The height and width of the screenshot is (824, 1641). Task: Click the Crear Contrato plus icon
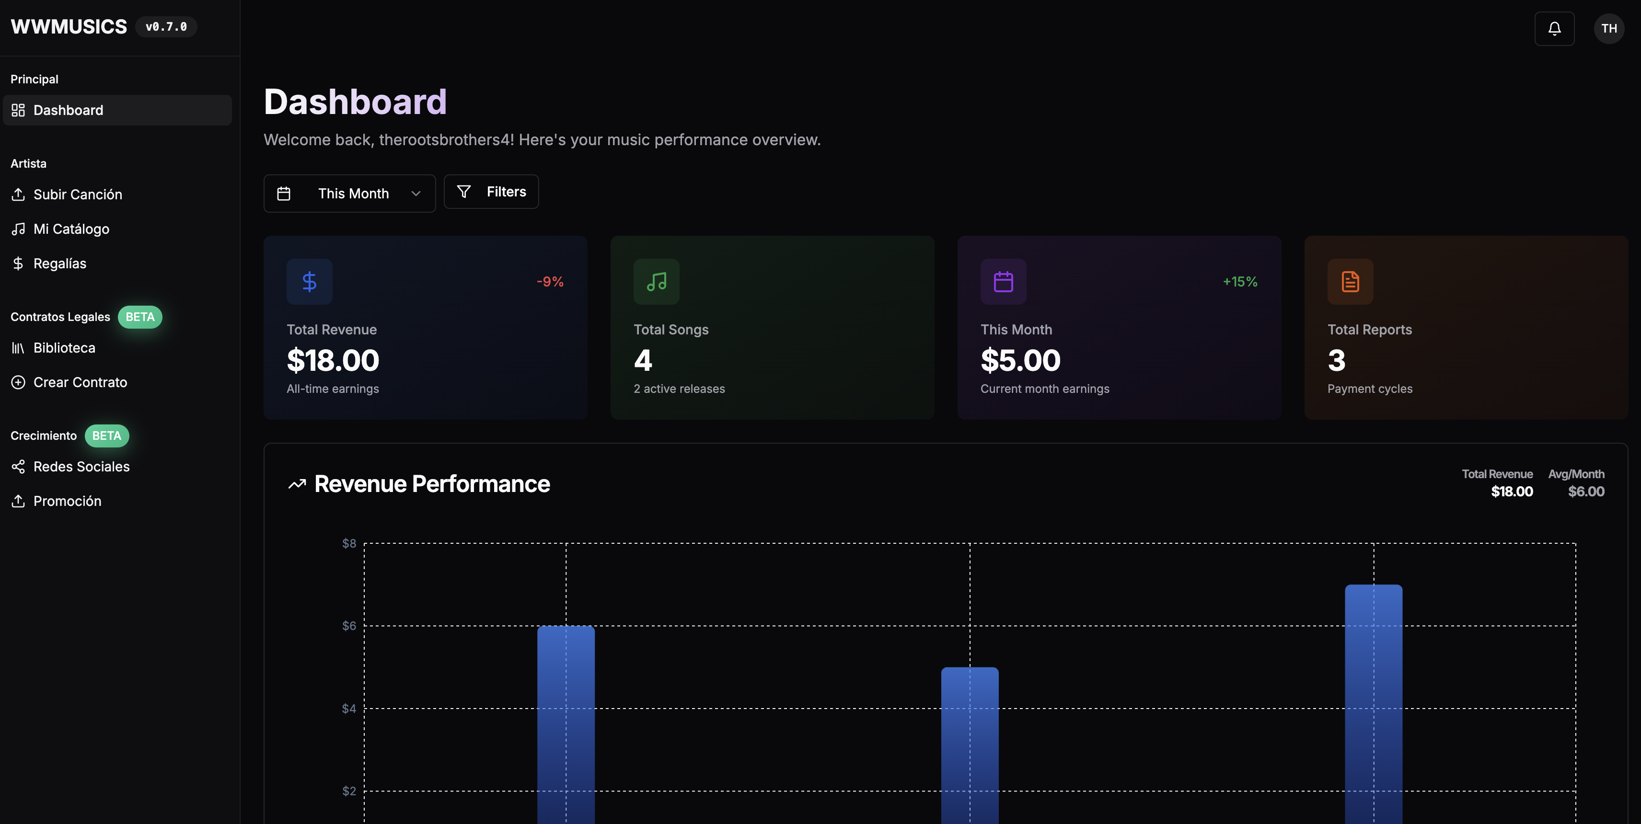19,382
